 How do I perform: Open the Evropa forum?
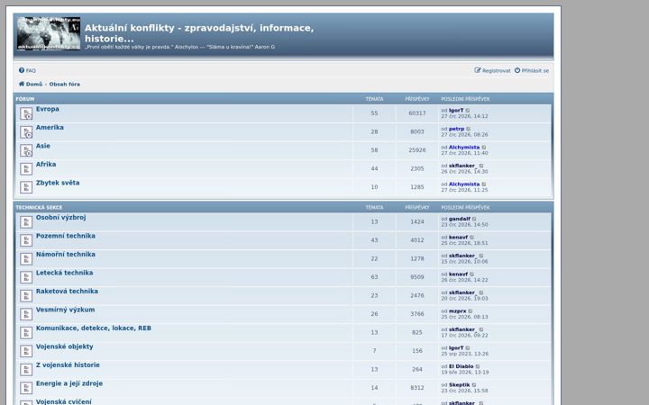[48, 109]
